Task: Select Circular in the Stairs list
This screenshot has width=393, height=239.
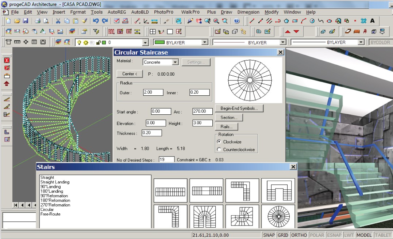Action: 47,210
